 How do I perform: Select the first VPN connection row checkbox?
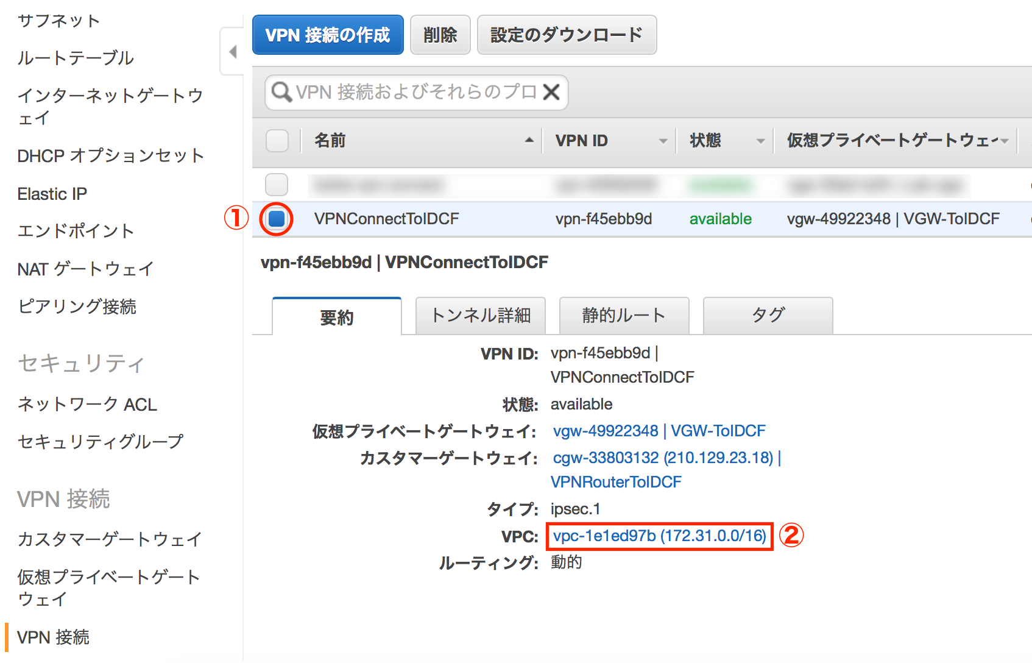(277, 185)
